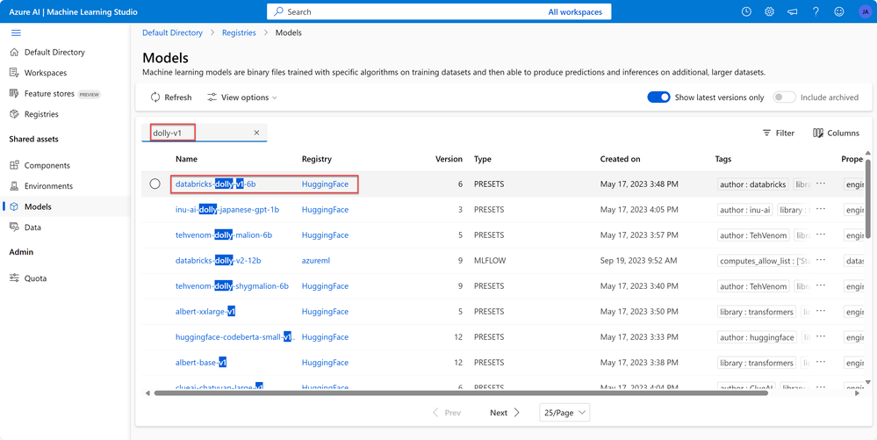Click Default Directory breadcrumb
The image size is (877, 440).
[x=172, y=33]
